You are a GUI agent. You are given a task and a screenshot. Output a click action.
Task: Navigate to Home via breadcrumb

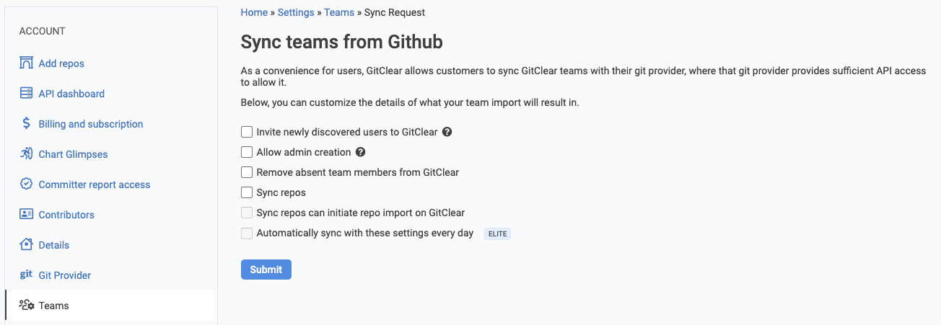click(x=254, y=12)
